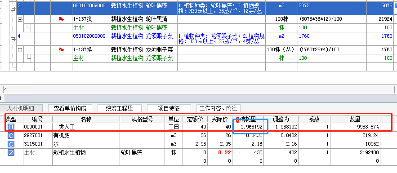Click the expression (5075*36*12)/100
The height and width of the screenshot is (173, 397).
320,19
